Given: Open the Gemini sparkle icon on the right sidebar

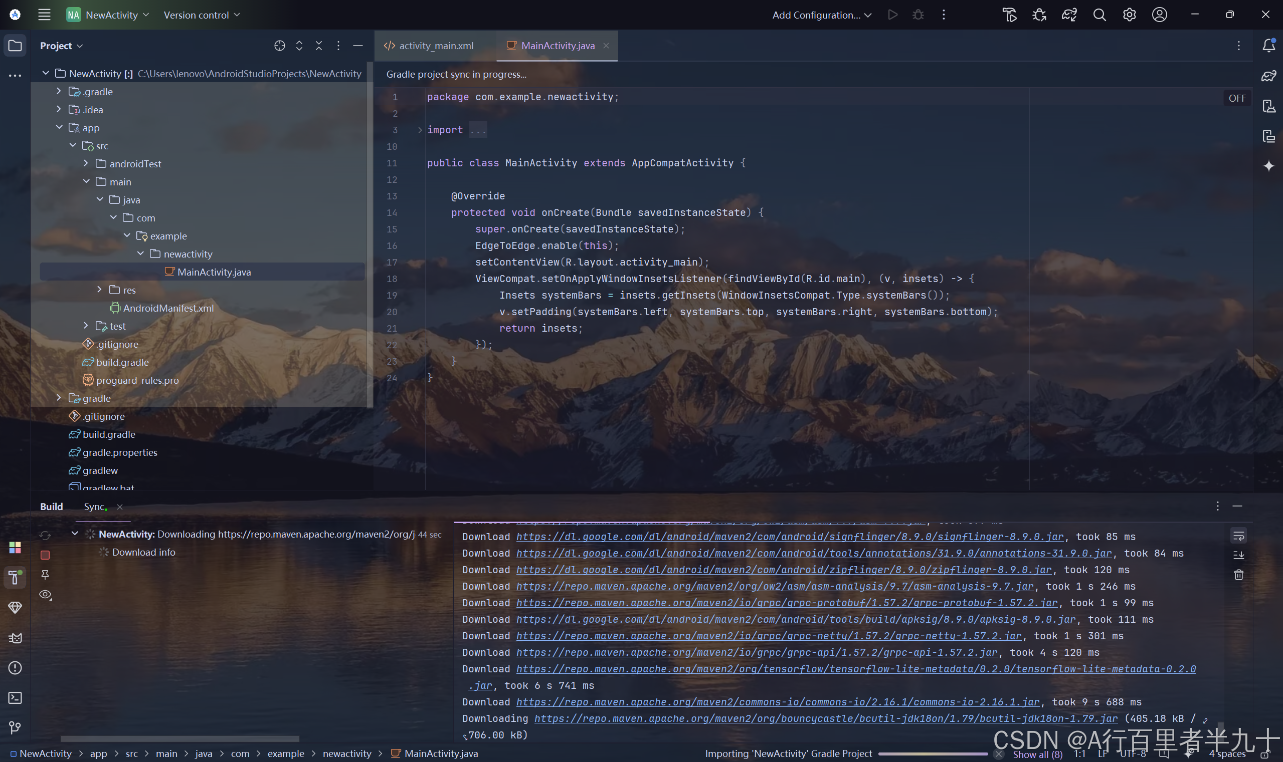Looking at the screenshot, I should pyautogui.click(x=1268, y=166).
